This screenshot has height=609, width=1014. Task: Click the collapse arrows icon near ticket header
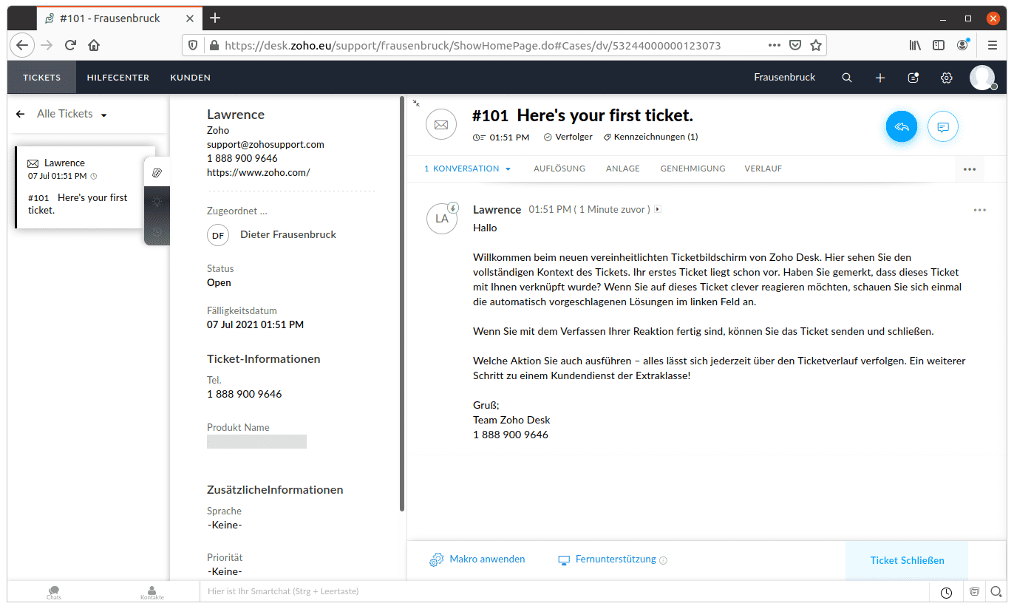click(x=416, y=103)
